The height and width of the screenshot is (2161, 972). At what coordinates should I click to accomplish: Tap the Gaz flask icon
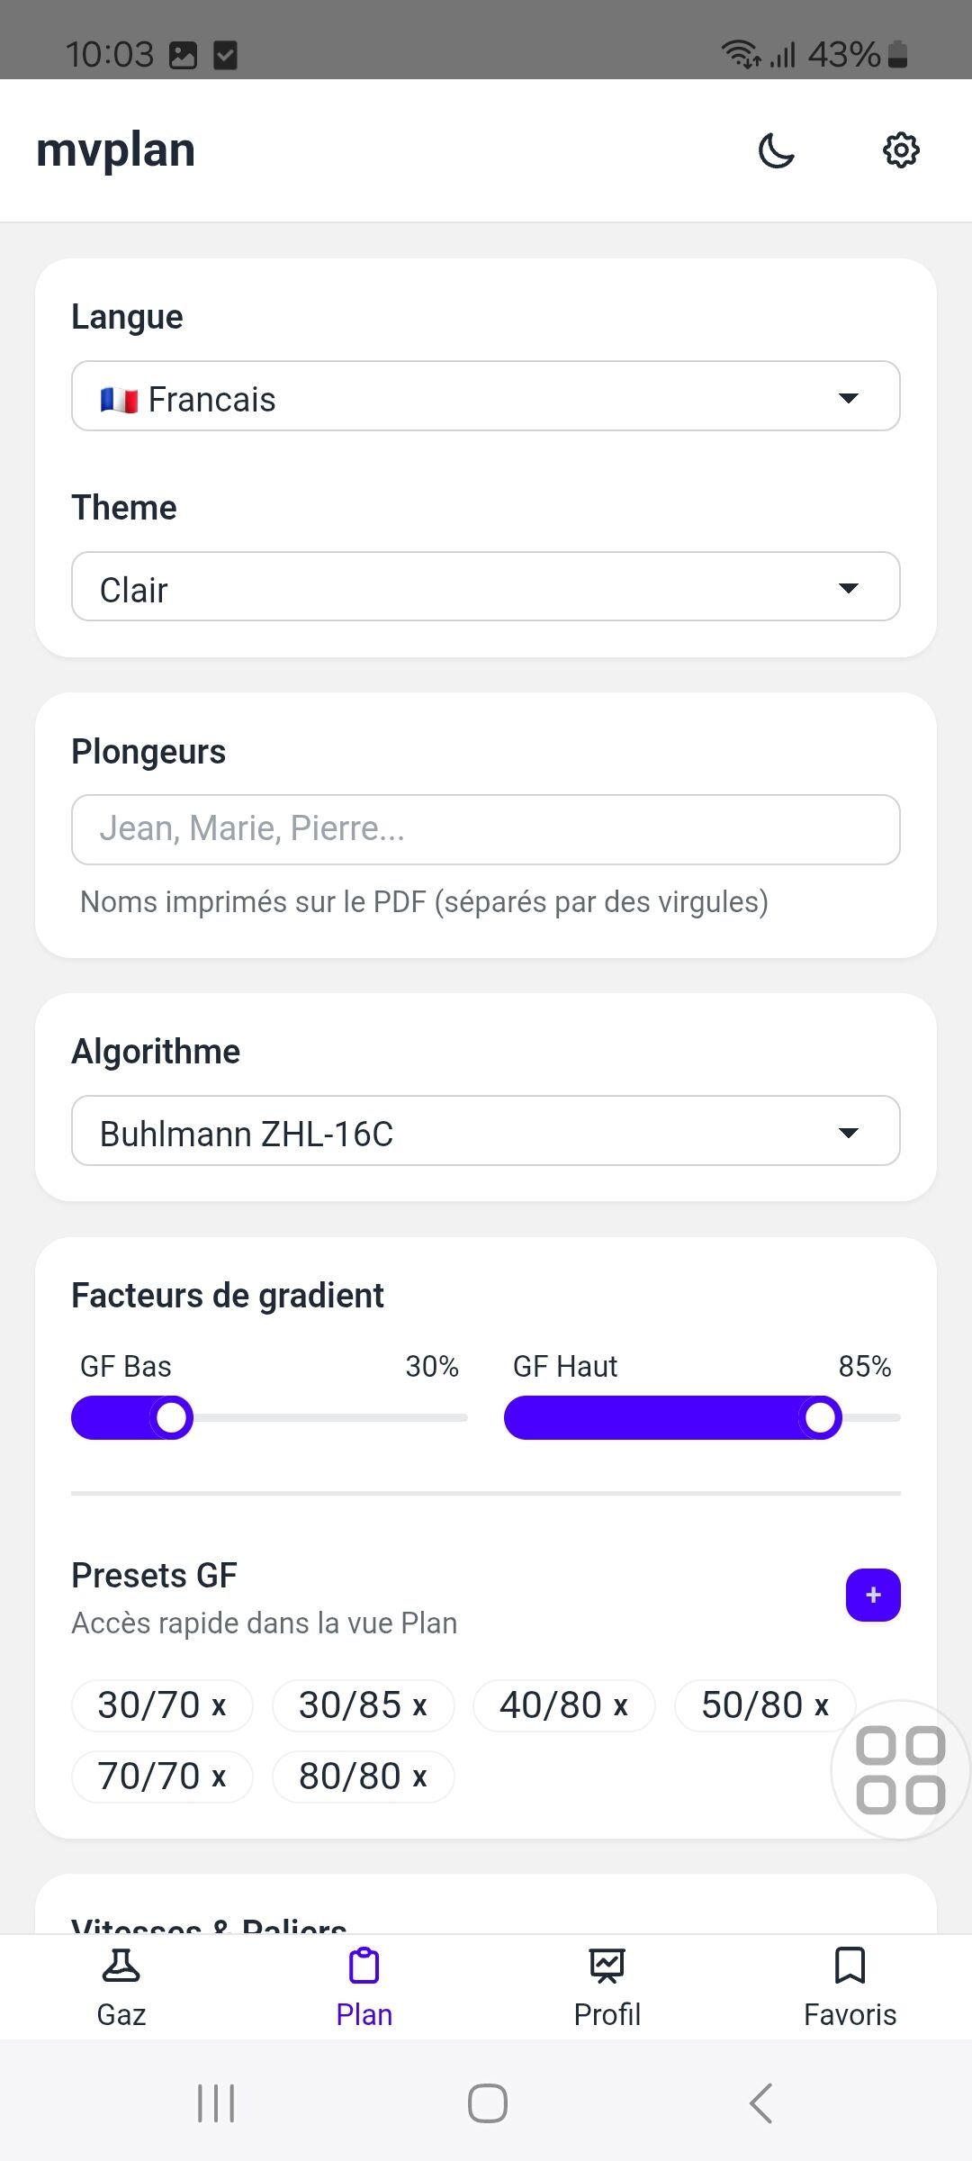pos(121,1966)
